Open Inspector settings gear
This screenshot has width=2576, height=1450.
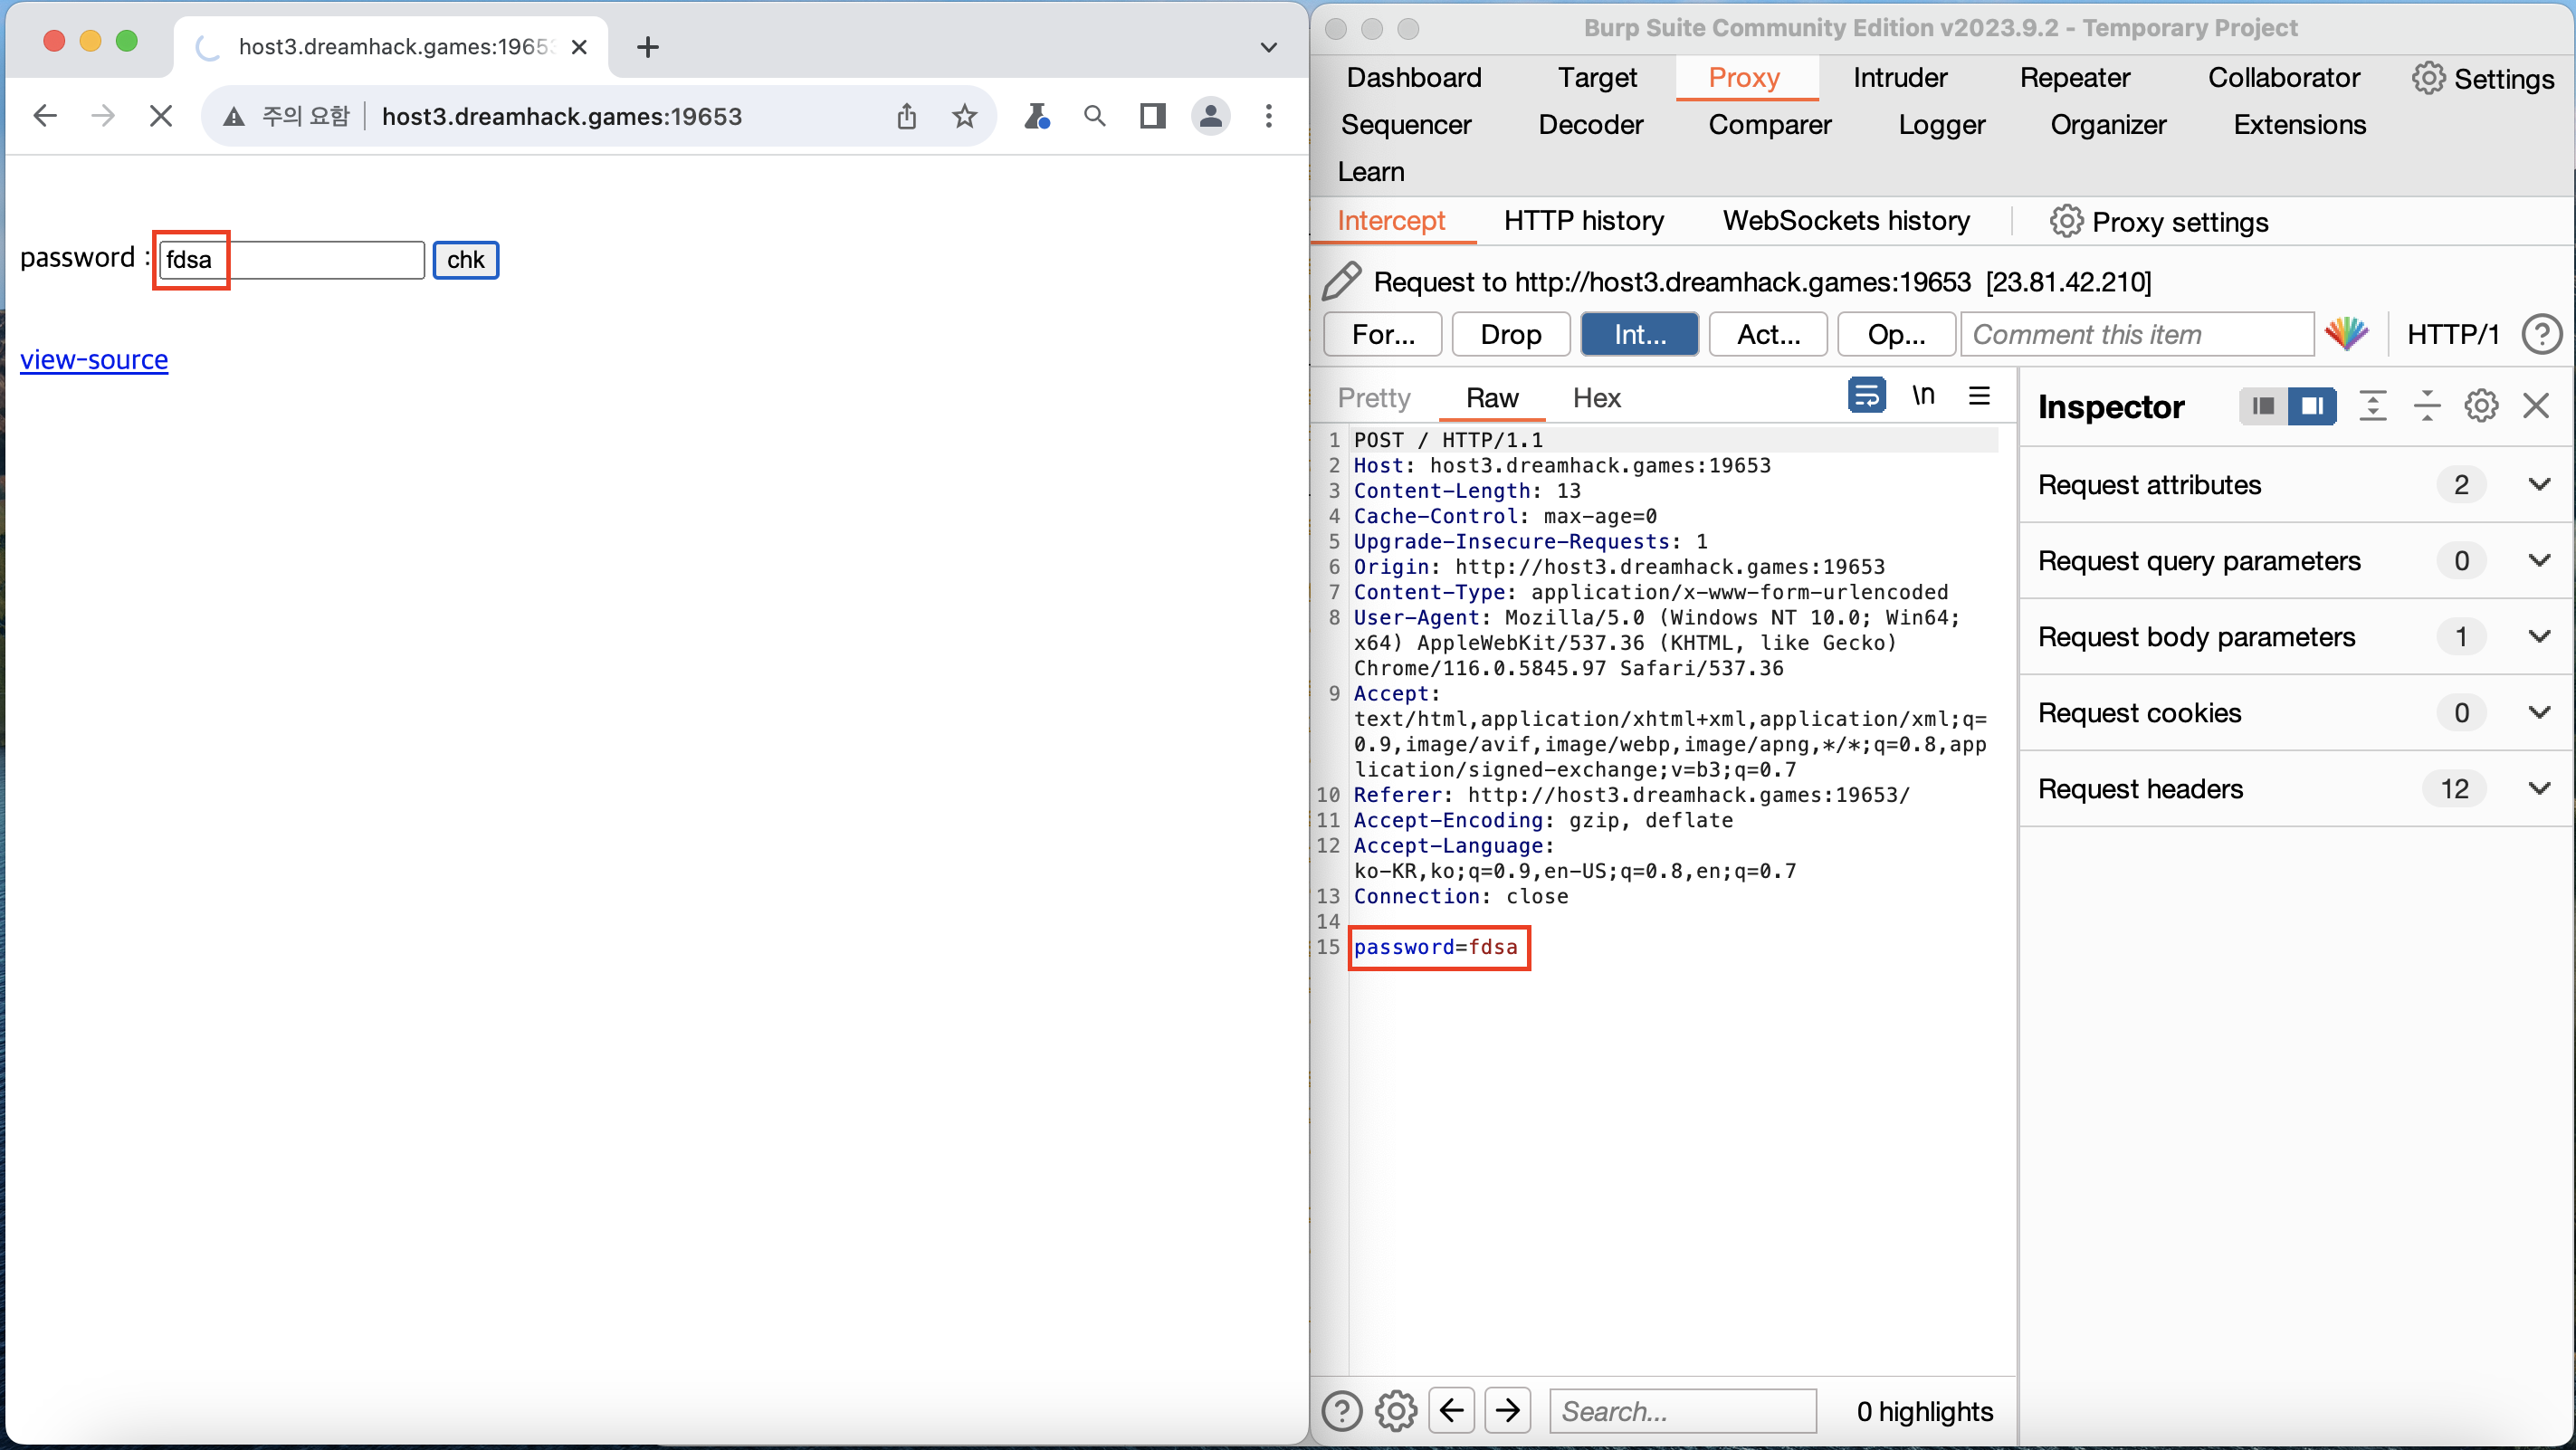point(2481,406)
